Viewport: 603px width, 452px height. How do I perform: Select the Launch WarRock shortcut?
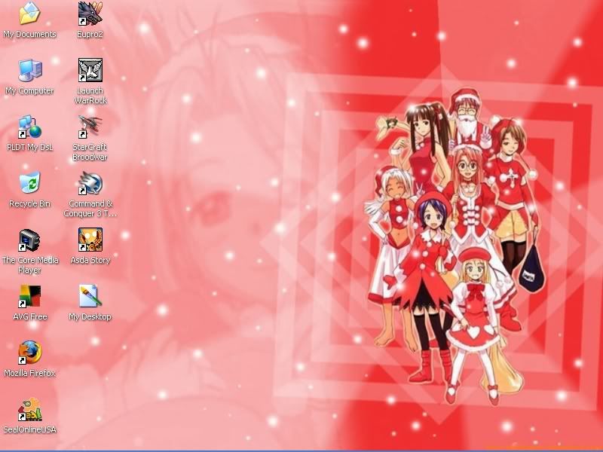[90, 71]
